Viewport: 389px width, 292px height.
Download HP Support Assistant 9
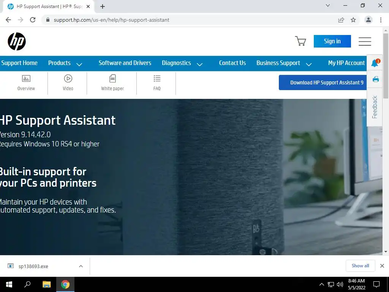pos(323,83)
